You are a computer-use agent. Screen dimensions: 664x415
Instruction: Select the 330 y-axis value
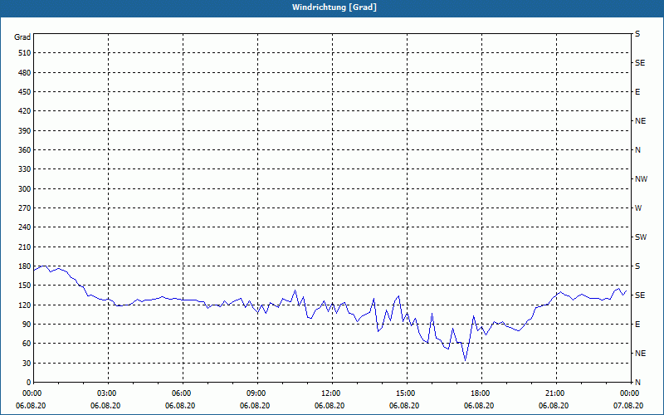point(25,169)
